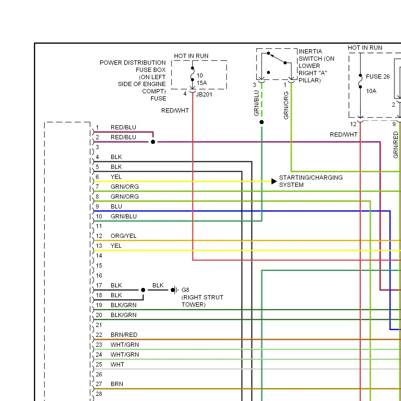The image size is (401, 401).
Task: Click the 'POWER DISTRIBUTION' fuse box label
Action: pyautogui.click(x=133, y=63)
